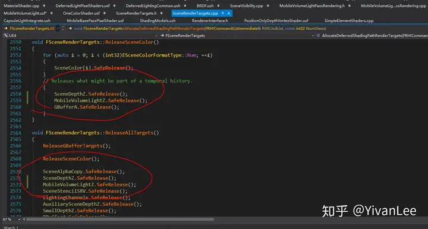Click the ReleaseSceneColor() call on line 2568
This screenshot has width=428, height=229.
pyautogui.click(x=71, y=159)
